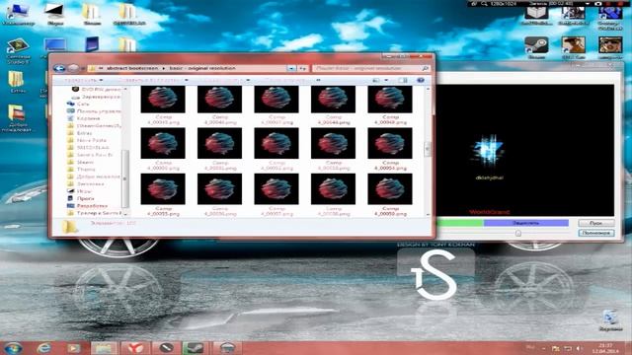
Task: Open the Steam shortcut on the desktop
Action: [536, 46]
